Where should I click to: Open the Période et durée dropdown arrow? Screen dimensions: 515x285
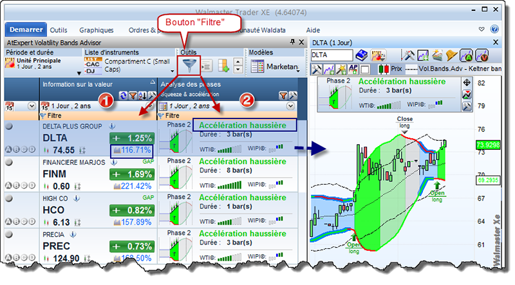click(79, 73)
